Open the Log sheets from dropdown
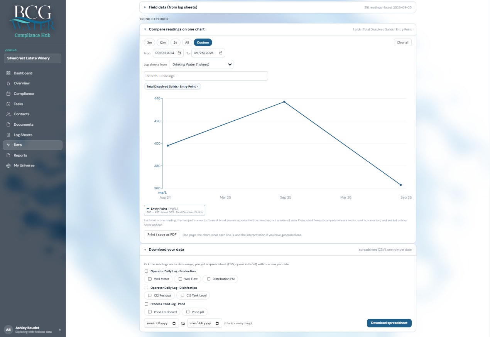Viewport: 490px width, 337px height. point(201,64)
